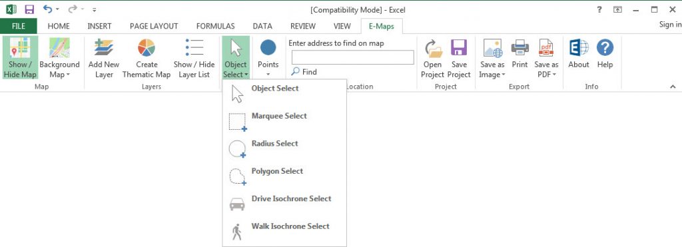682x247 pixels.
Task: Toggle Show / Hide Layer List
Action: pyautogui.click(x=194, y=59)
